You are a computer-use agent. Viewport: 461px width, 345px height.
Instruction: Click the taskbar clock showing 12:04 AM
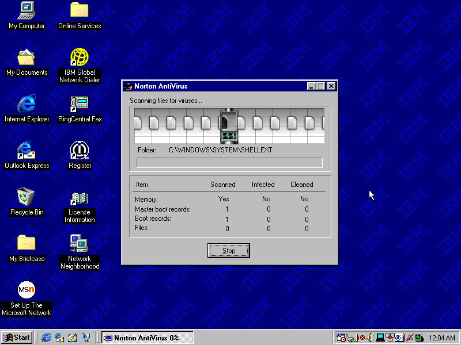pyautogui.click(x=442, y=338)
